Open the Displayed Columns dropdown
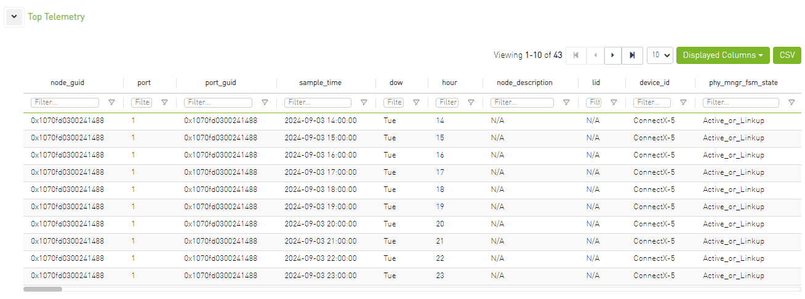This screenshot has height=299, width=805. (723, 55)
